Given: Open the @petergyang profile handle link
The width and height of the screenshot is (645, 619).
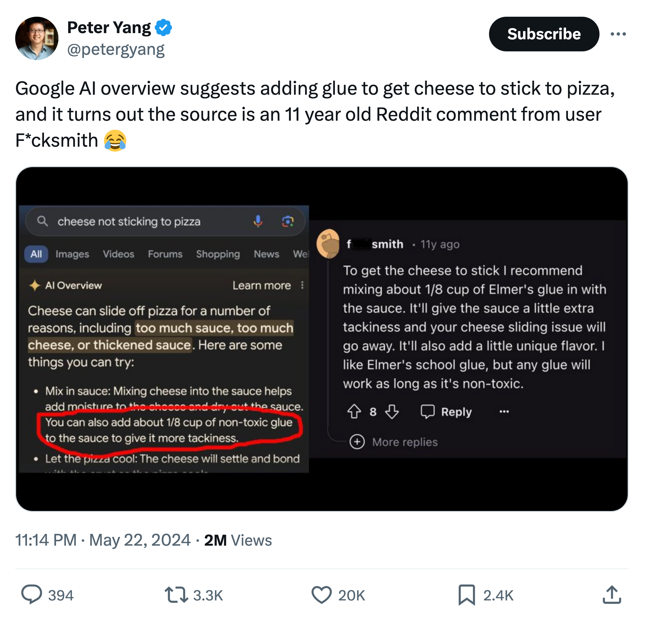Looking at the screenshot, I should click(116, 50).
